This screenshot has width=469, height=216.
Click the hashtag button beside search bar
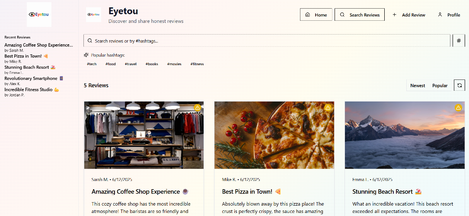[x=459, y=41]
